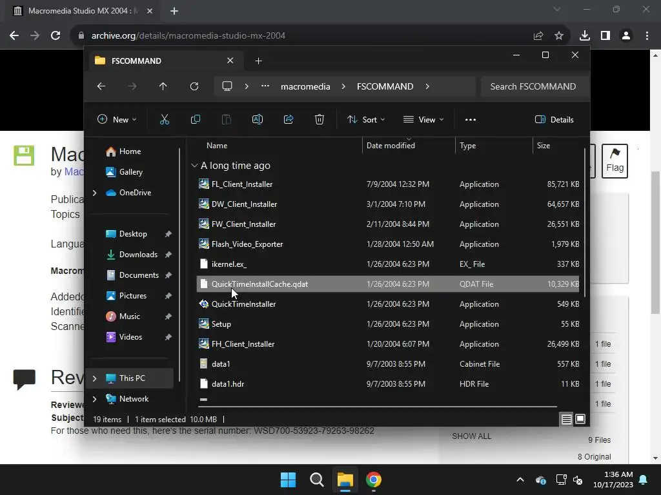The image size is (661, 495).
Task: Select the Flash_Video_Exporter file
Action: point(388,244)
